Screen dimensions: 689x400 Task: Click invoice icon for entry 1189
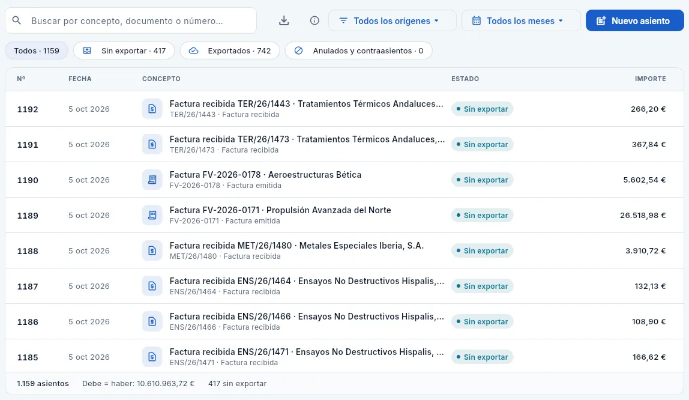tap(152, 216)
